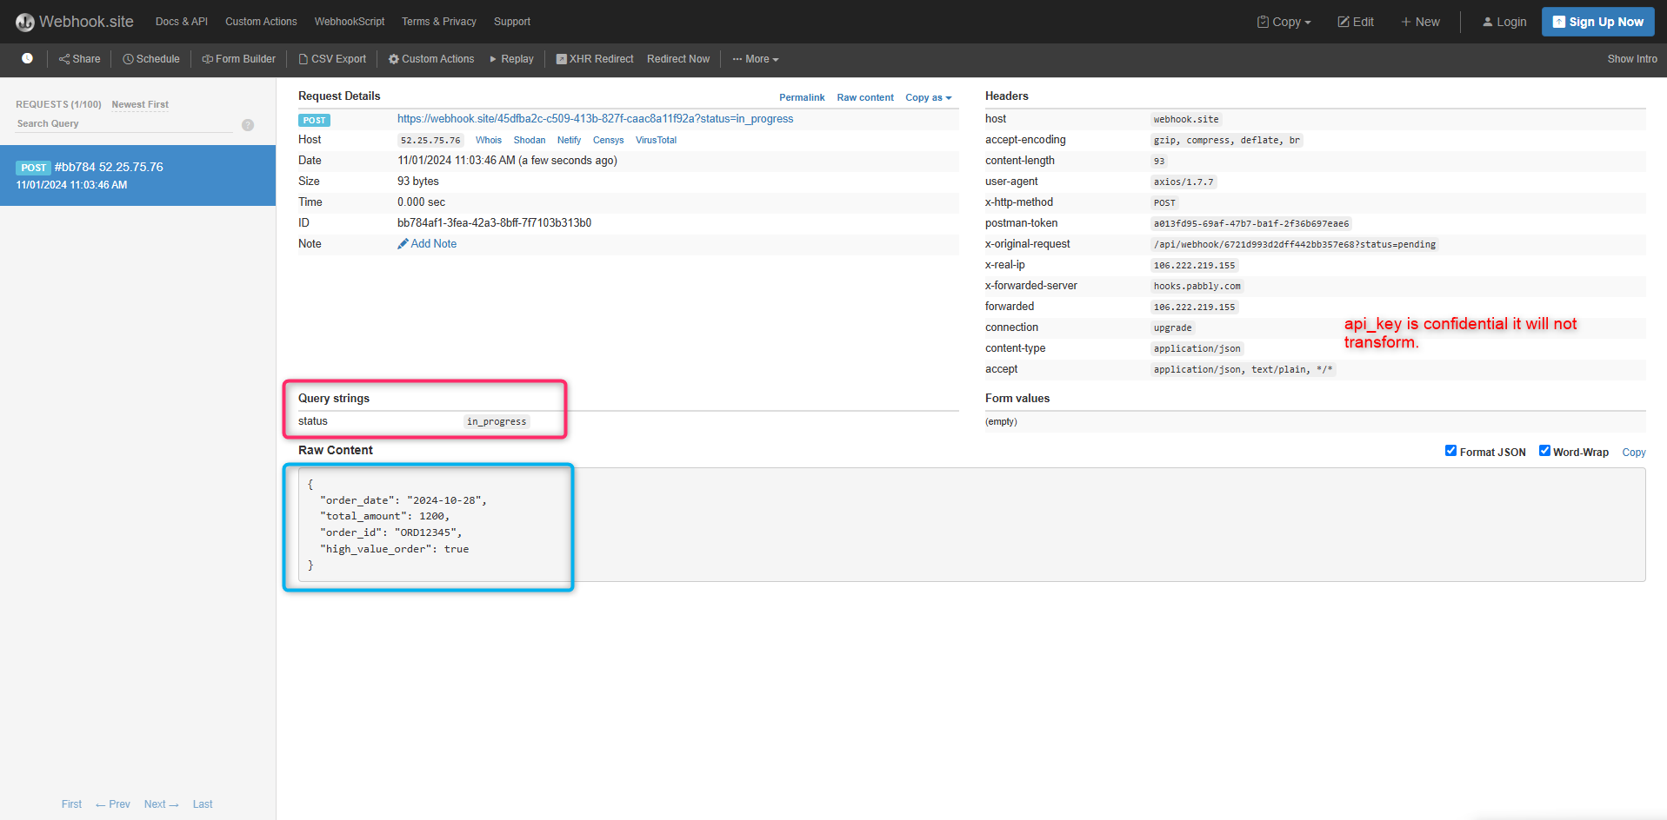Go to Prev page of requests
The image size is (1667, 820).
click(x=113, y=804)
